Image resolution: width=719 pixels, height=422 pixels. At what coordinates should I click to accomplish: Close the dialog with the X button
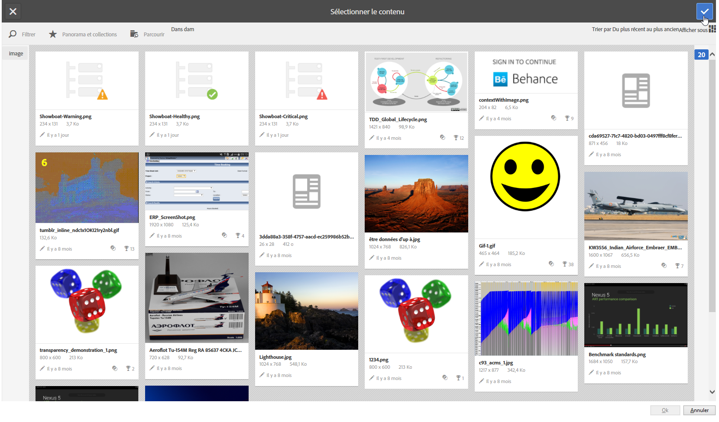[x=13, y=11]
